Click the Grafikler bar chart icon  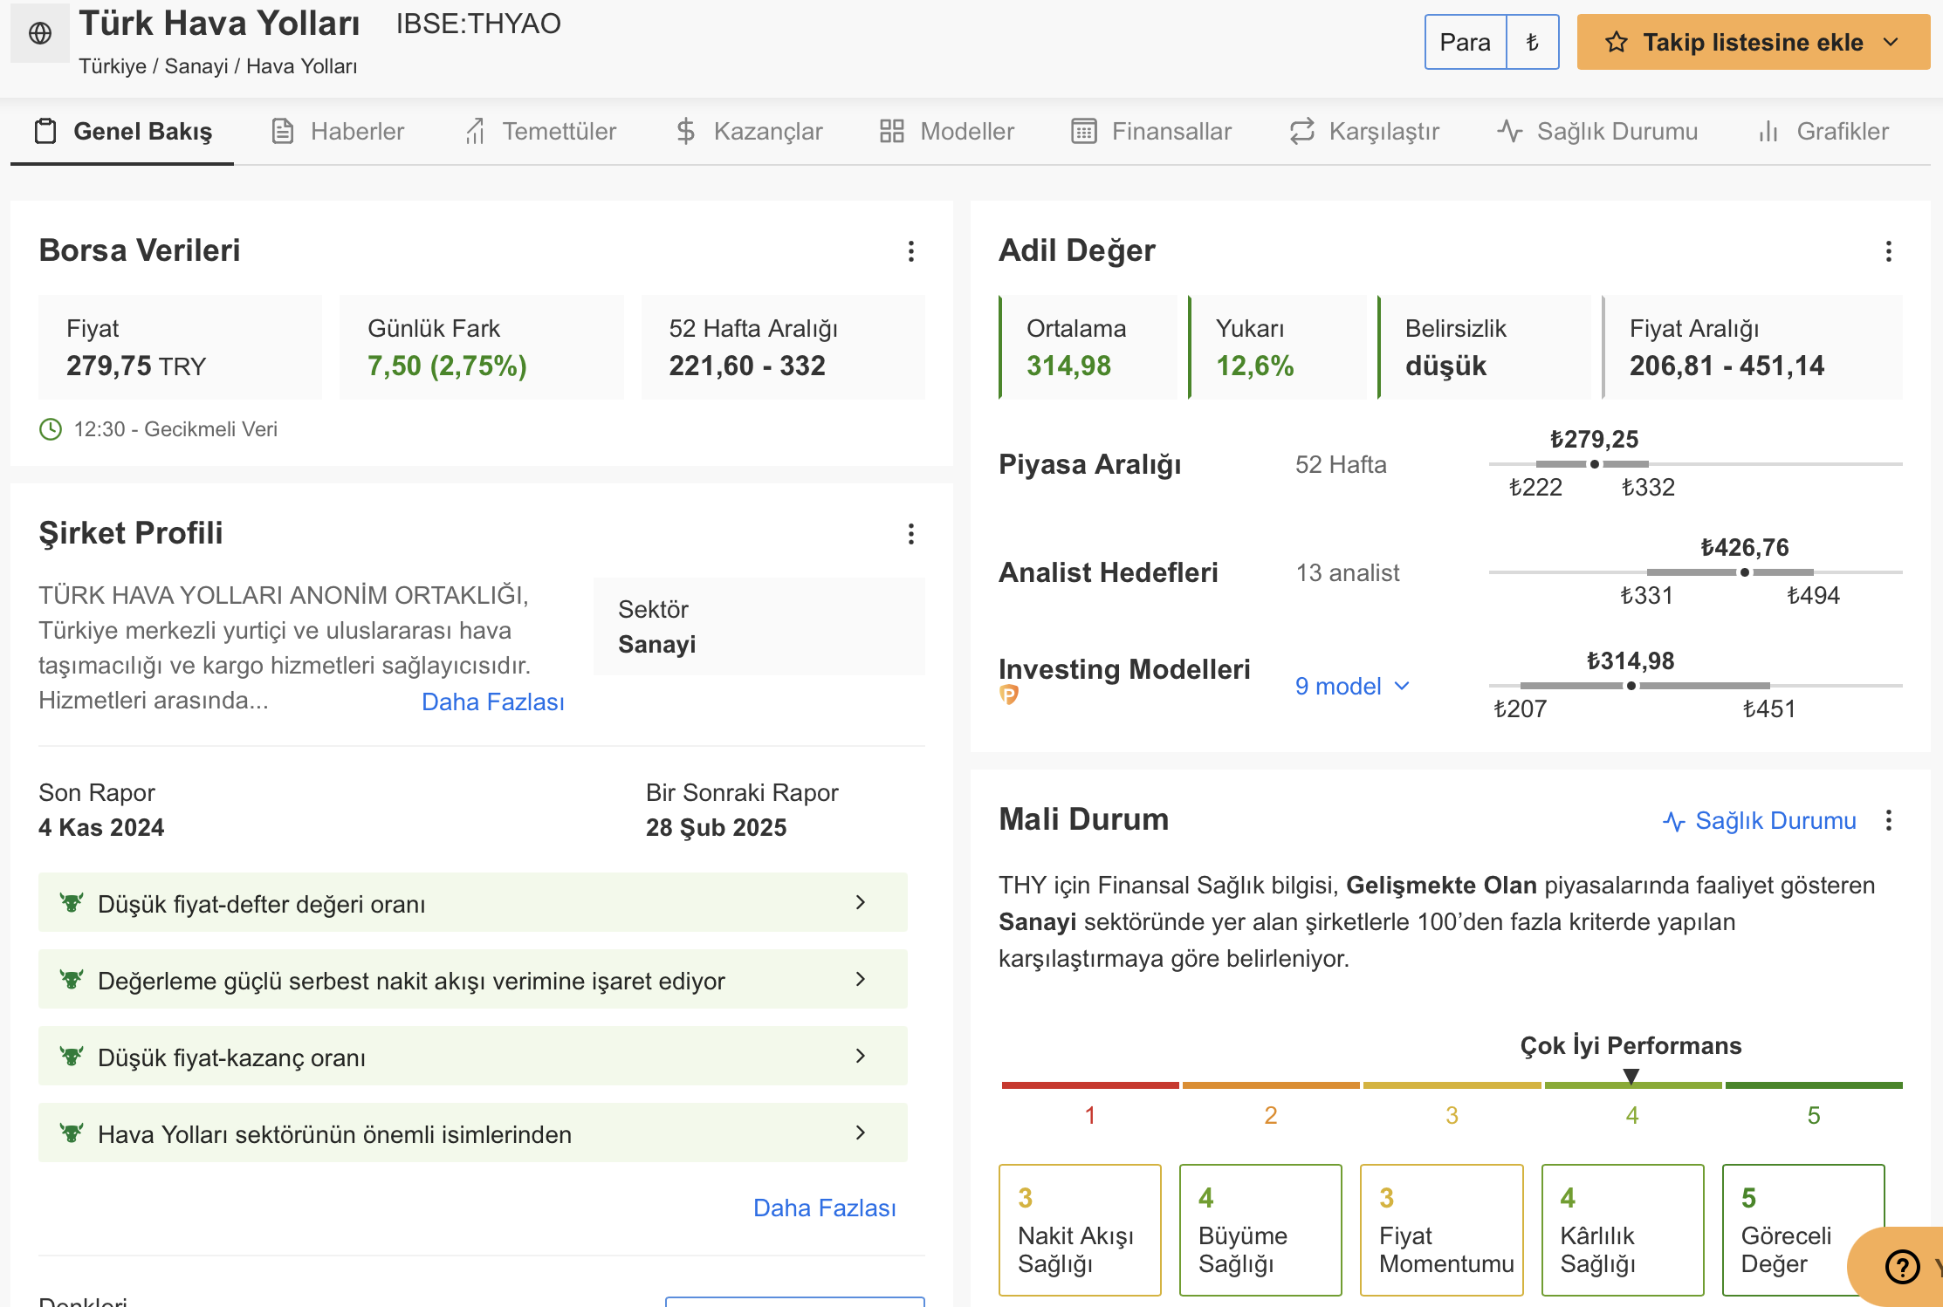point(1768,131)
